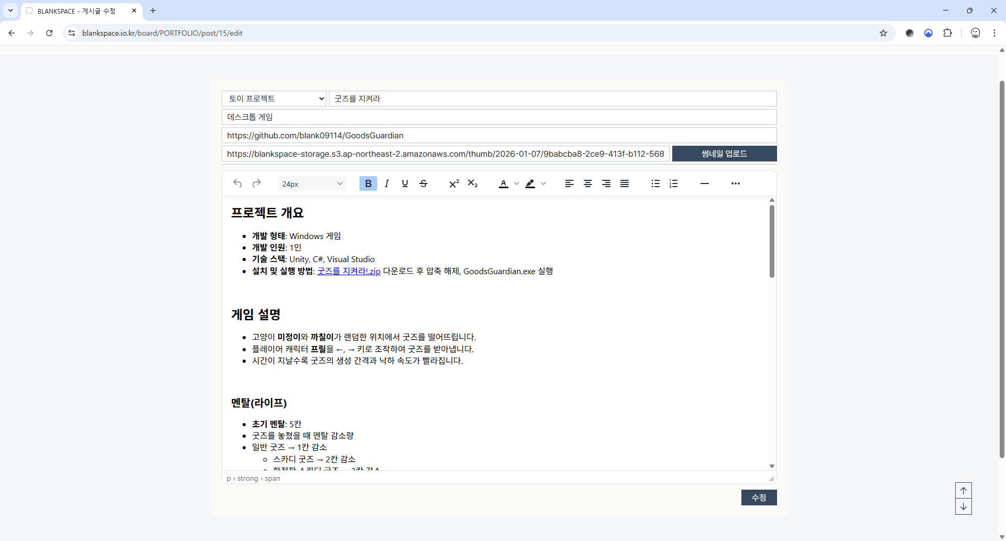
Task: Apply superscript formatting
Action: point(454,183)
